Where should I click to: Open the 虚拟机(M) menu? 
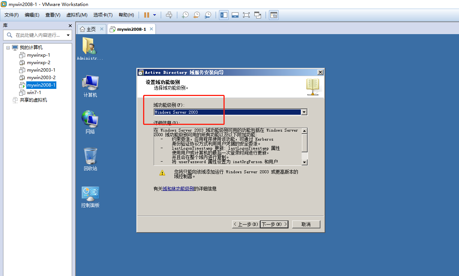[x=77, y=15]
